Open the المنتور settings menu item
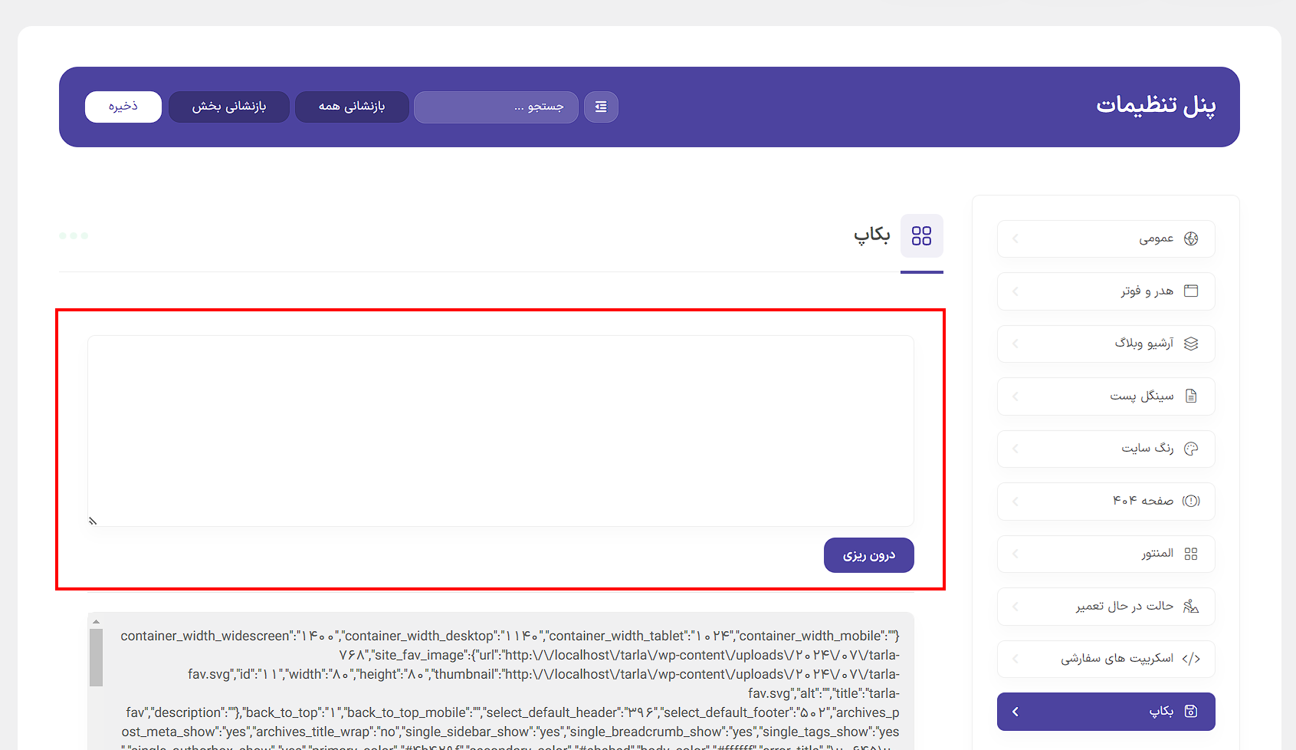1296x750 pixels. pos(1106,554)
